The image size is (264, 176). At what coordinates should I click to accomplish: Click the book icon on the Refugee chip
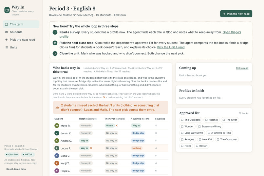click(182, 139)
